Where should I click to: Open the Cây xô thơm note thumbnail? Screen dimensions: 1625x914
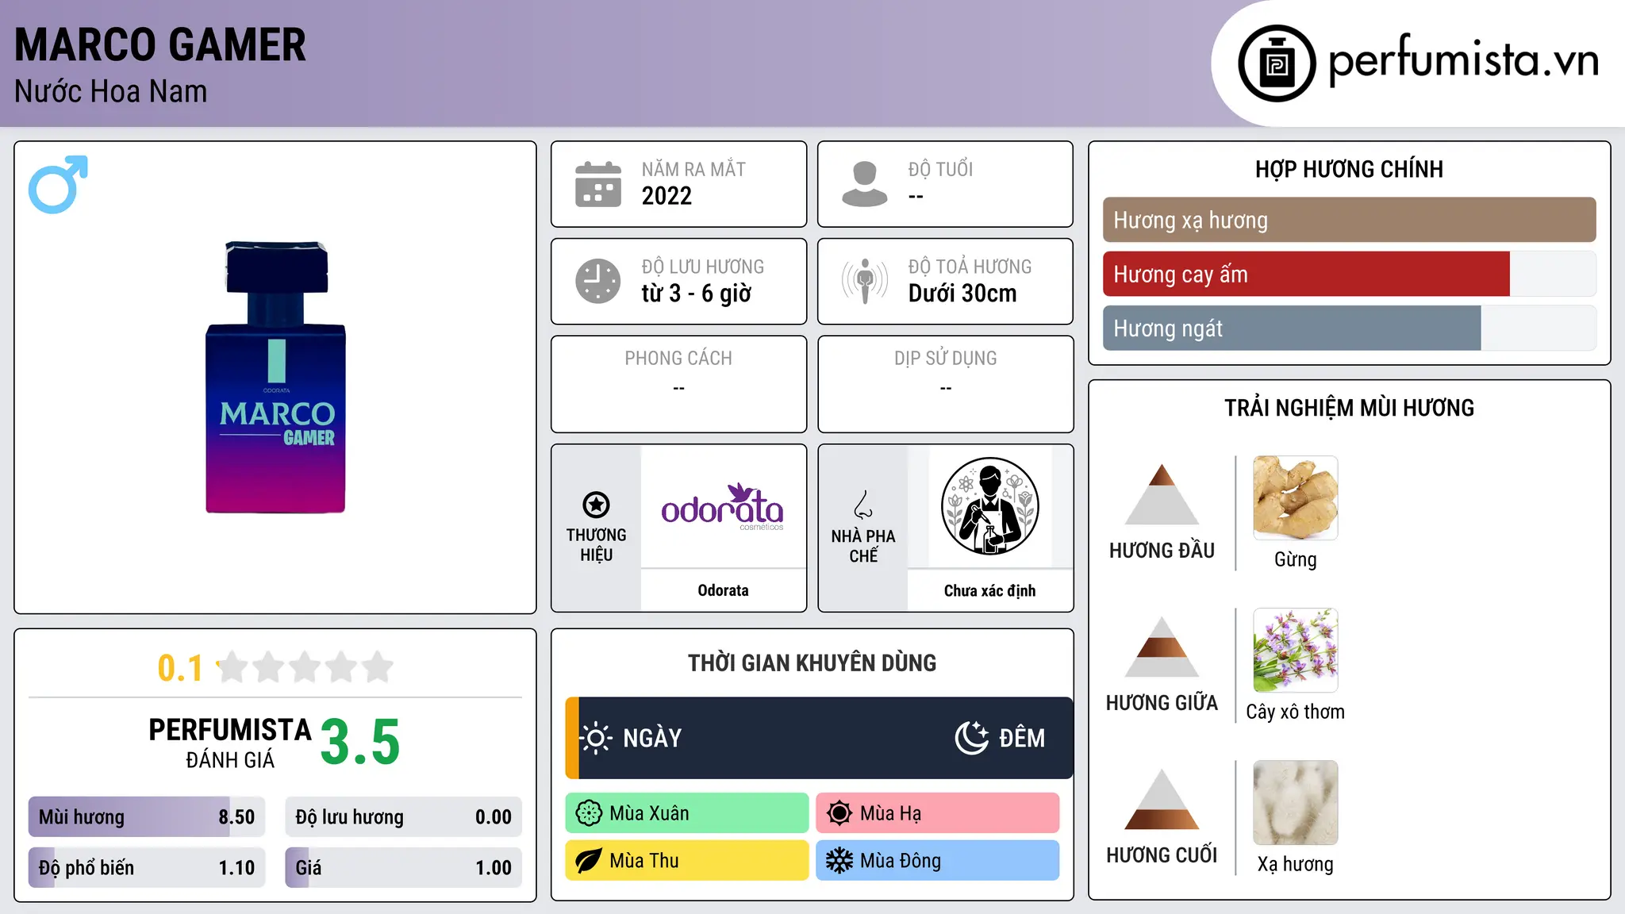click(1295, 651)
